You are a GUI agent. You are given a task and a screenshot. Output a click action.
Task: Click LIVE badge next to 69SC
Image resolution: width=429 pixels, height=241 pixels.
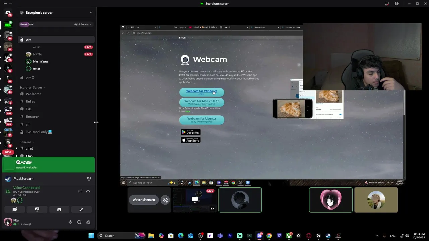88,47
